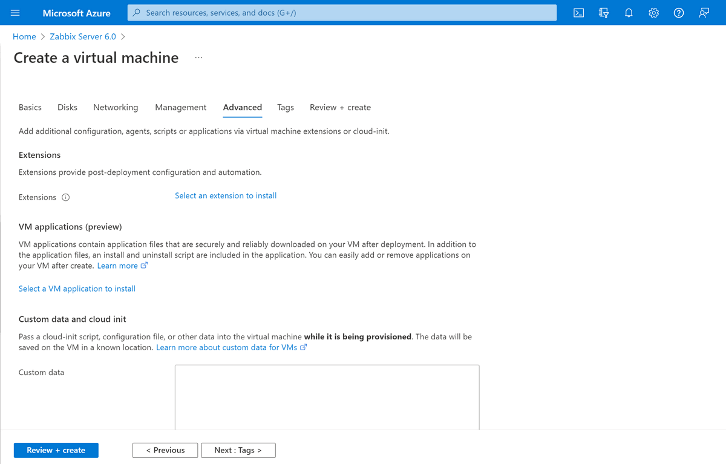Open the Help question mark menu
The image size is (726, 464).
click(x=679, y=13)
